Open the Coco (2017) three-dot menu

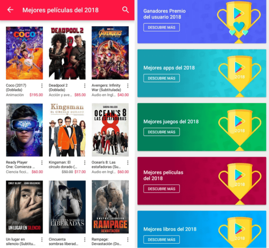[42, 86]
